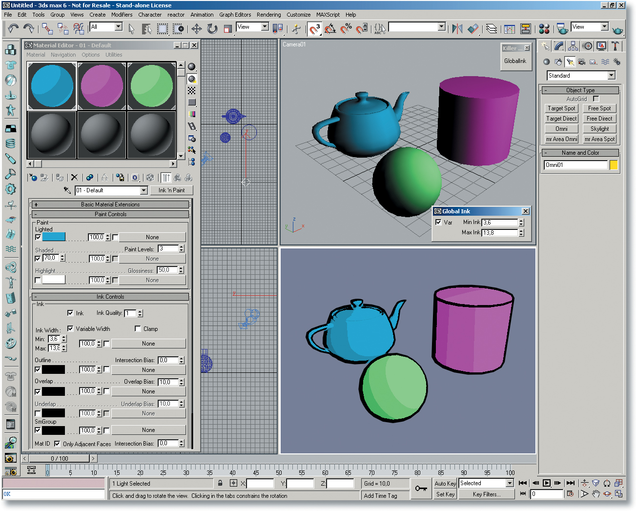This screenshot has height=511, width=636.
Task: Toggle the Lighted paint checkbox
Action: coord(38,238)
